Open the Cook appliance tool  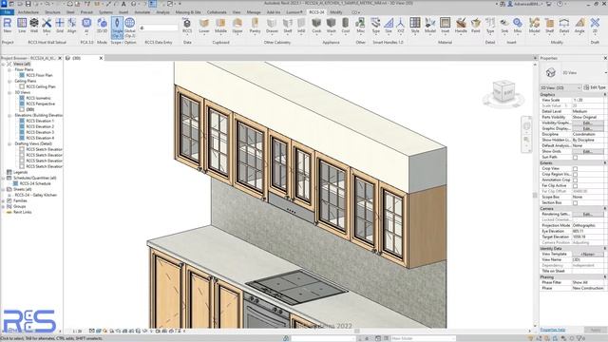(316, 26)
